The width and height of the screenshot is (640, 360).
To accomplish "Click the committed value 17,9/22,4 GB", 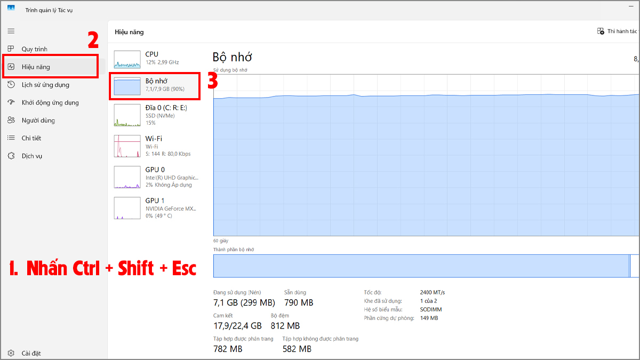I will click(x=237, y=325).
